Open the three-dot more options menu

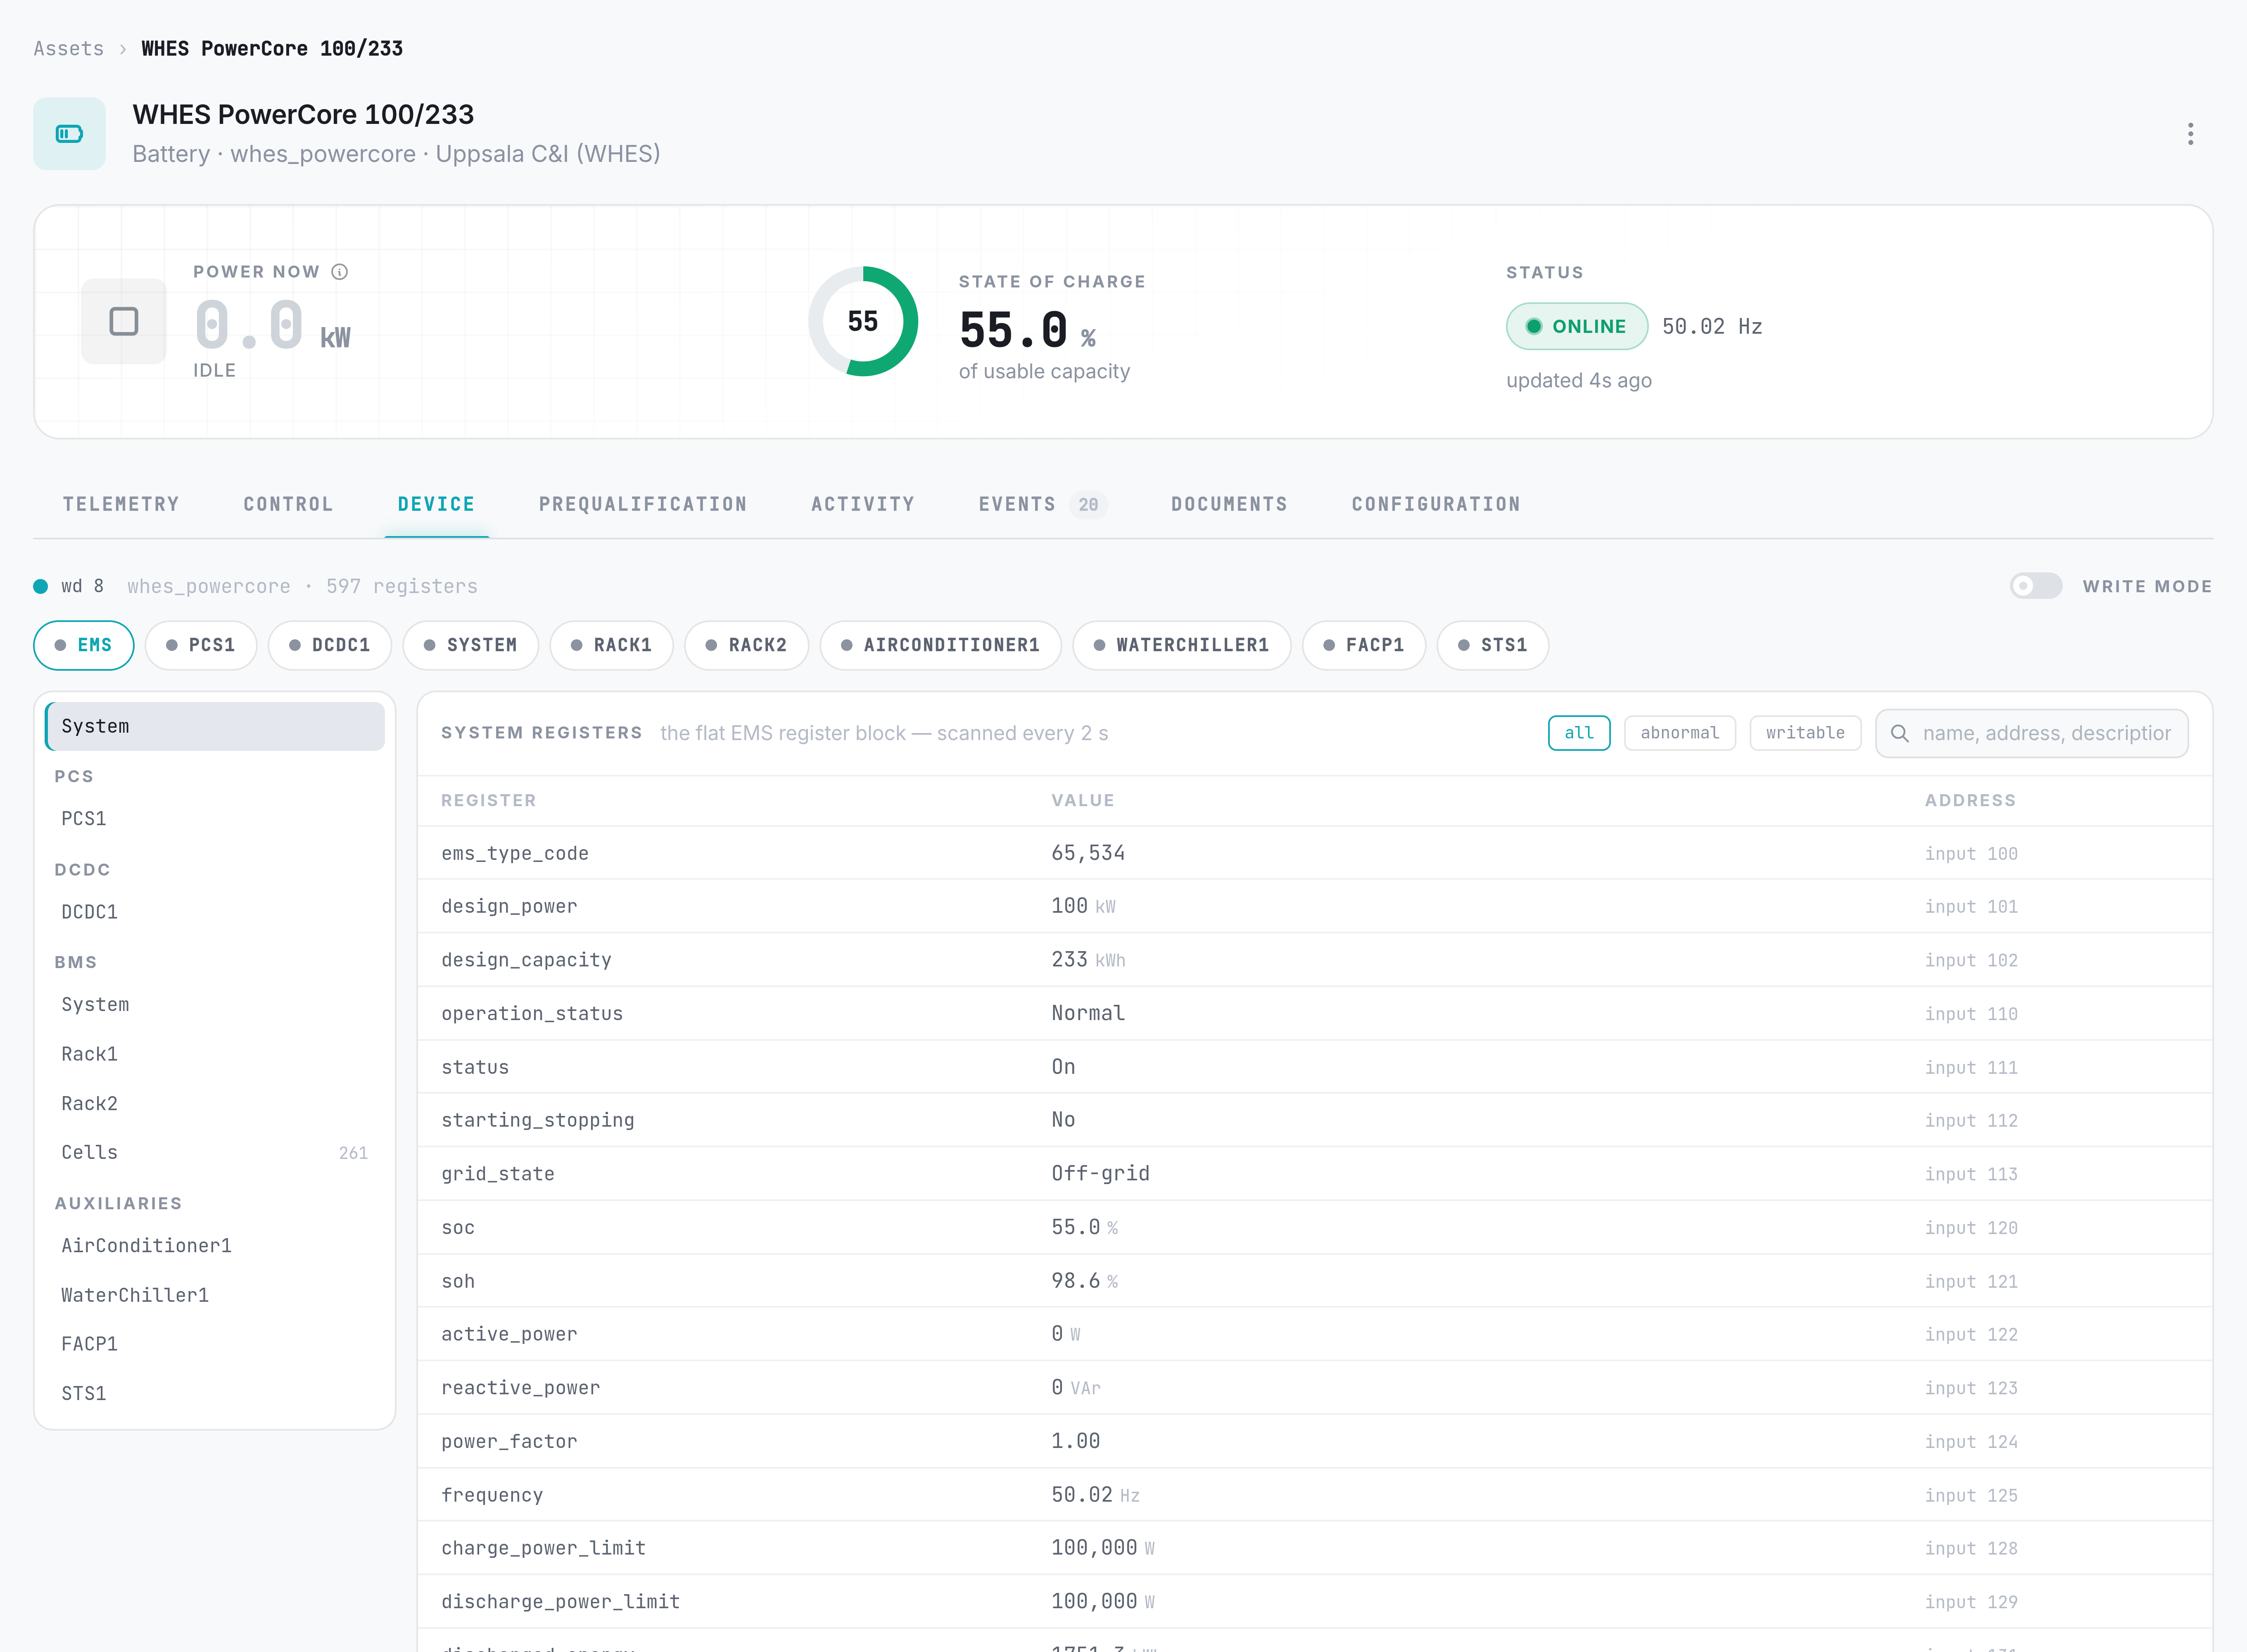point(2190,134)
